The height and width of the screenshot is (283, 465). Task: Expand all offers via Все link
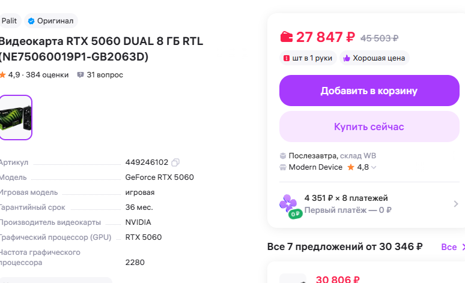[x=449, y=247]
